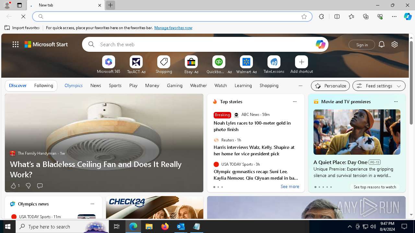Open the Favorites hub icon

point(351,17)
